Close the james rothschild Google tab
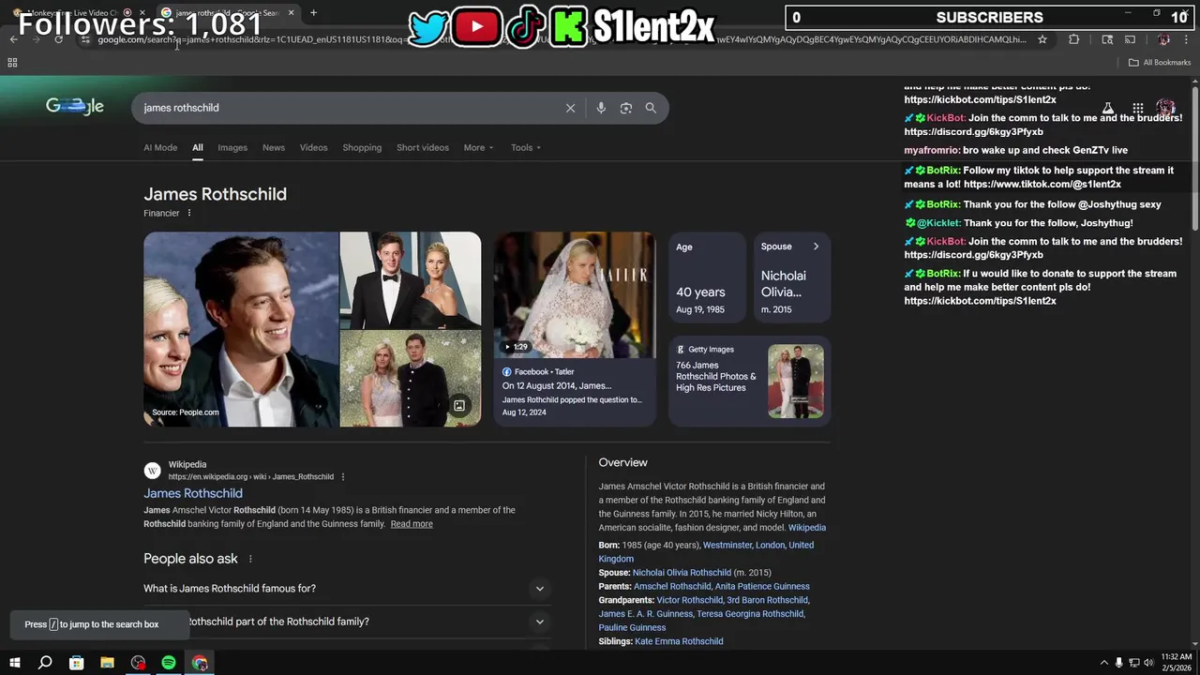The height and width of the screenshot is (675, 1200). pyautogui.click(x=291, y=12)
